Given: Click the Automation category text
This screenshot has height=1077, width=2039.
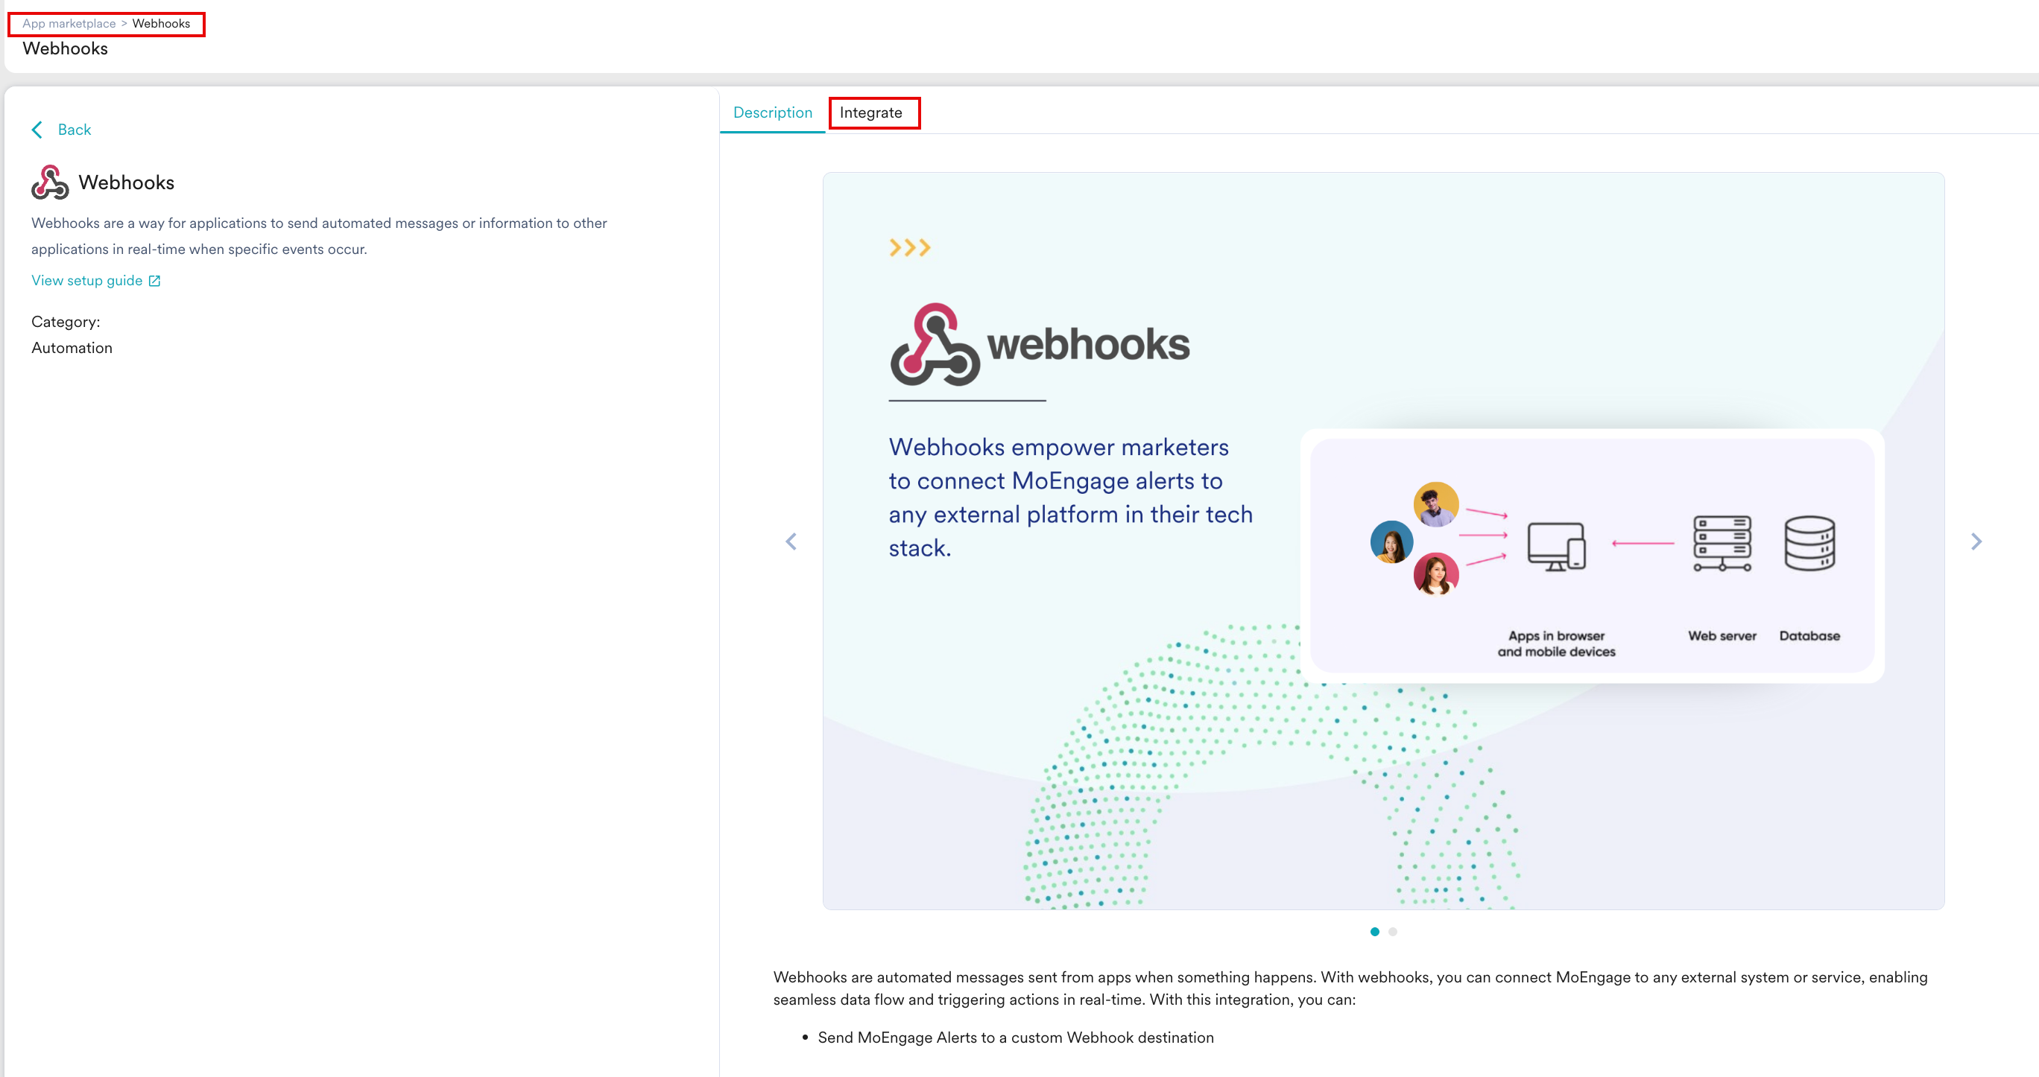Looking at the screenshot, I should (72, 347).
